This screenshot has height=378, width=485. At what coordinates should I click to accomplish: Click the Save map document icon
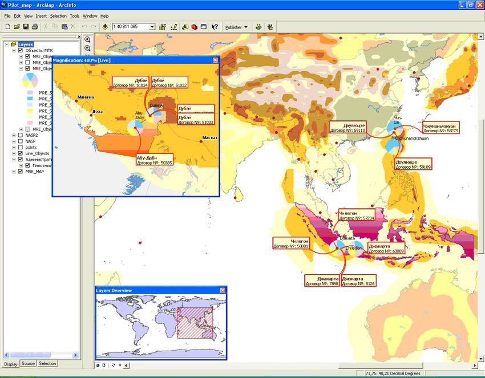point(26,27)
